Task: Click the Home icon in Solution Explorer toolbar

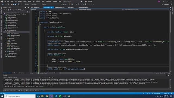Action: pyautogui.click(x=8, y=10)
